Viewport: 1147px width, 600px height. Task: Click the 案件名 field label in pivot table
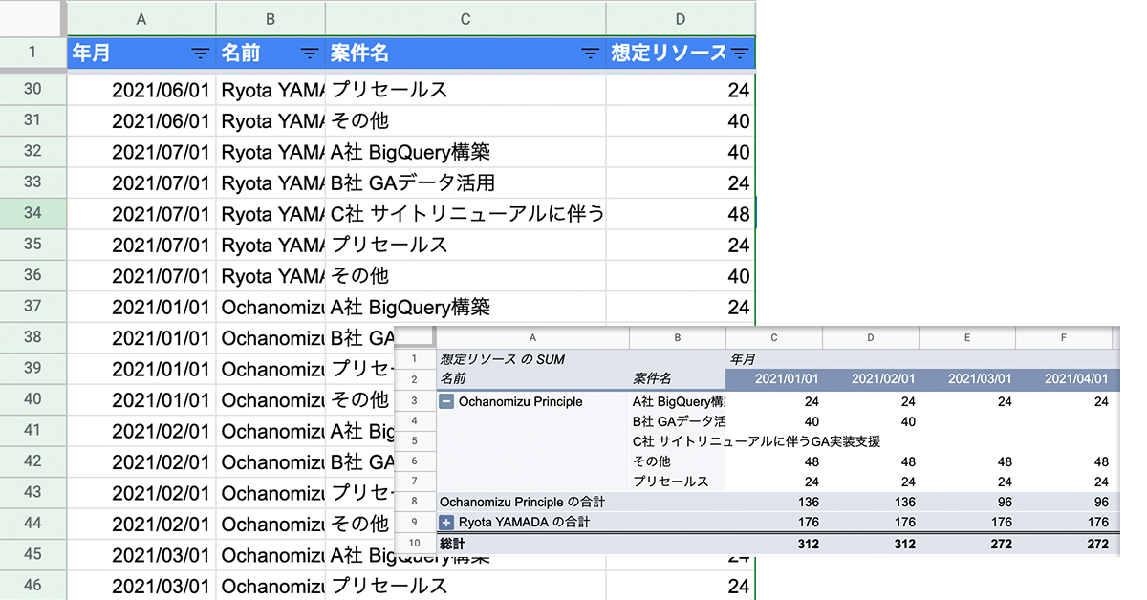pos(653,379)
